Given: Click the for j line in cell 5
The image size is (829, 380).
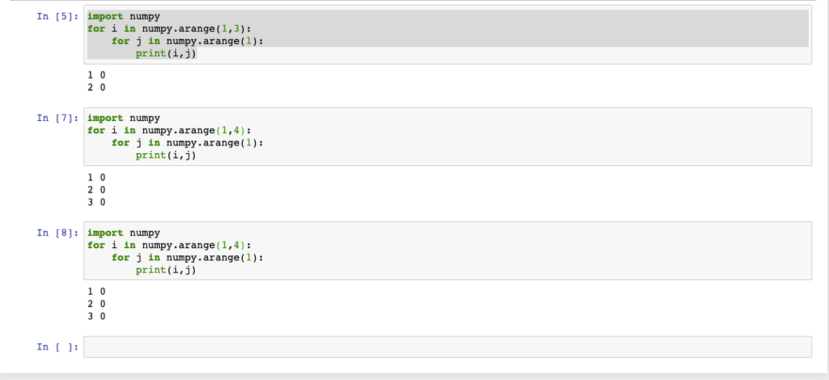Looking at the screenshot, I should point(187,41).
